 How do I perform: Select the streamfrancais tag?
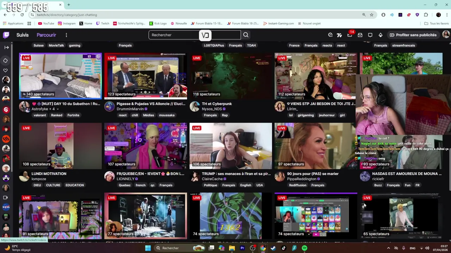403,45
